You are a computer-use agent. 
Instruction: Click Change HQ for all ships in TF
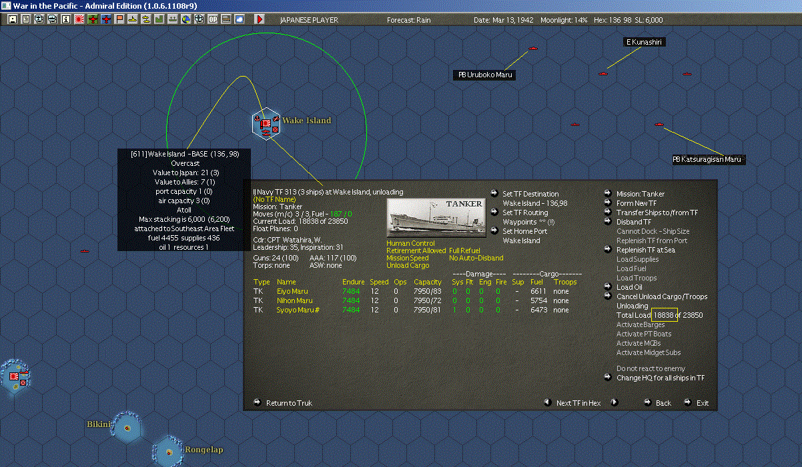[x=661, y=378]
